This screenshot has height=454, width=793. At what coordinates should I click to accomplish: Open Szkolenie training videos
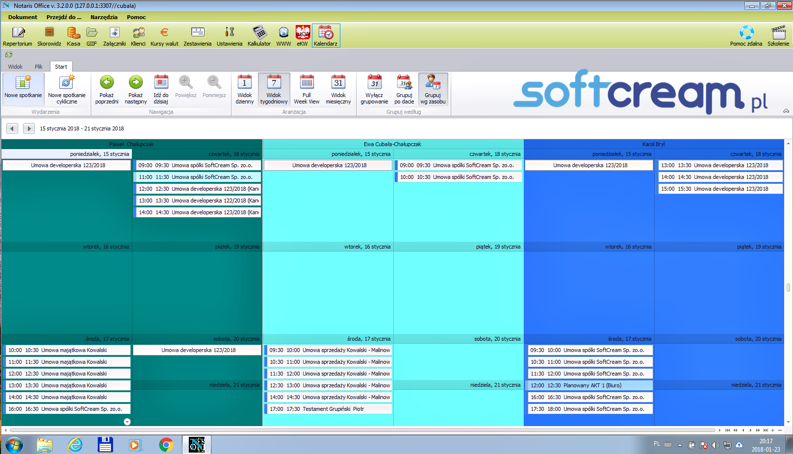click(778, 36)
